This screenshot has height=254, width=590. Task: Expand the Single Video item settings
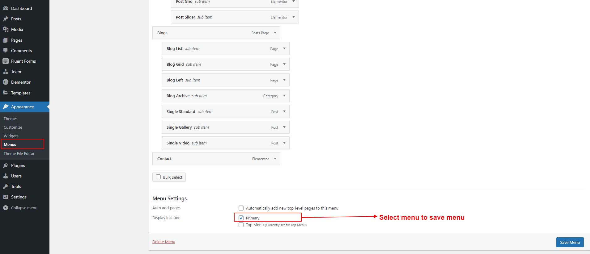284,143
